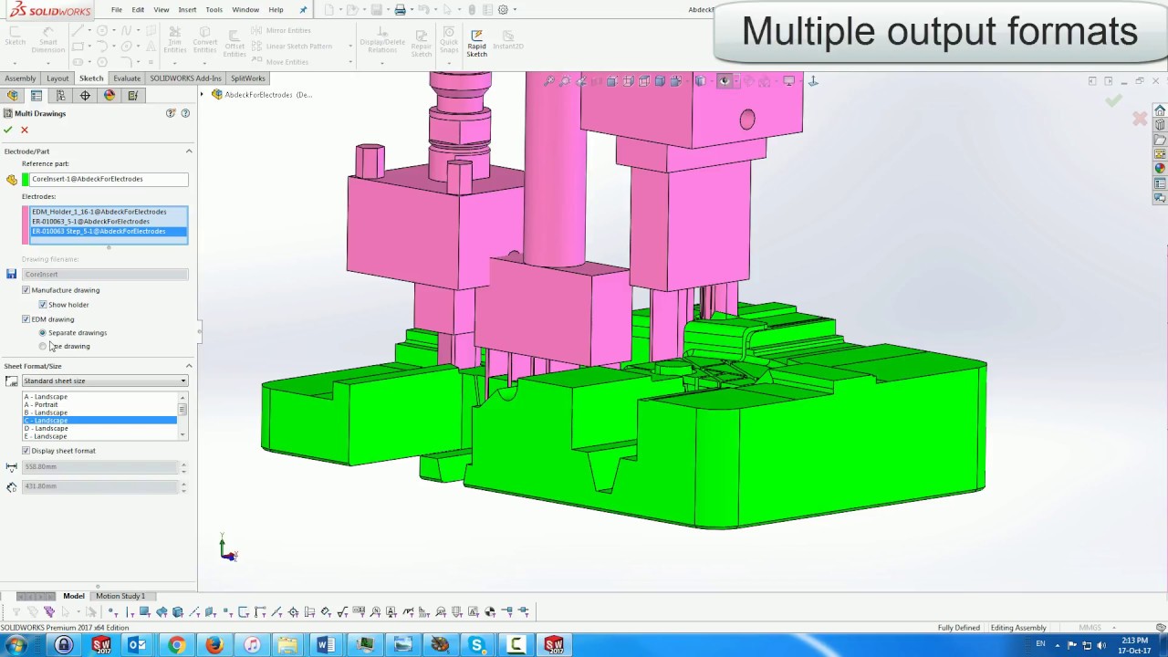Screen dimensions: 1168x657
Task: Open Firefox from the taskbar
Action: pos(214,645)
